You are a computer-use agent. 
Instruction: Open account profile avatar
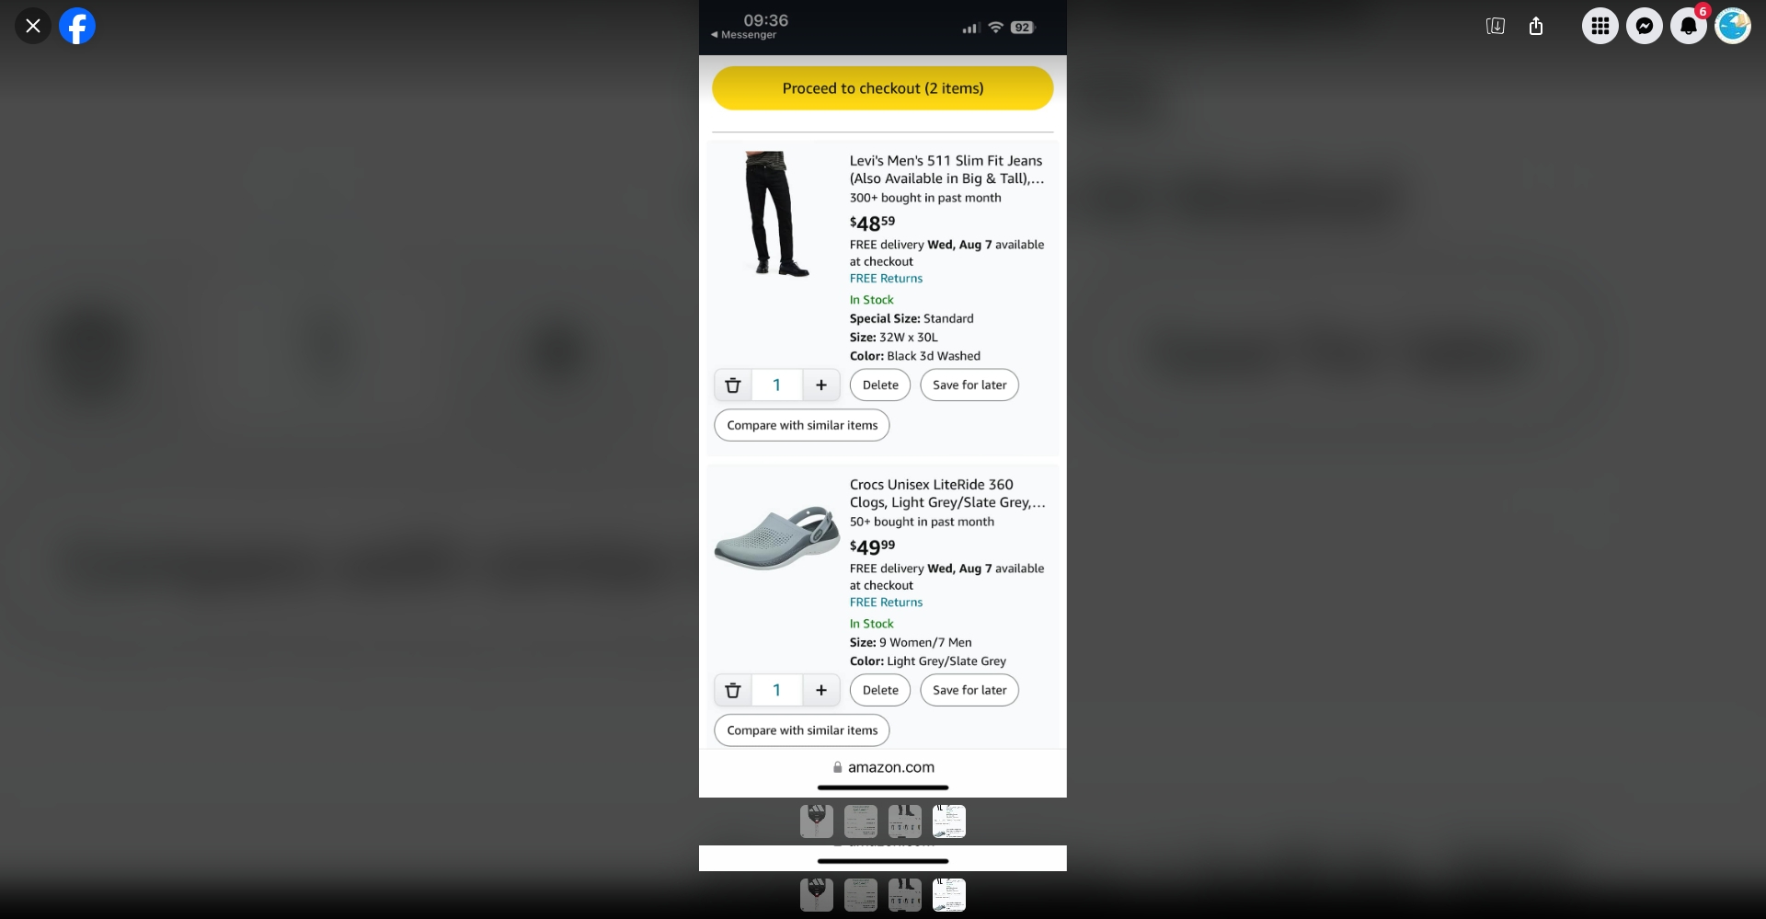(1733, 26)
